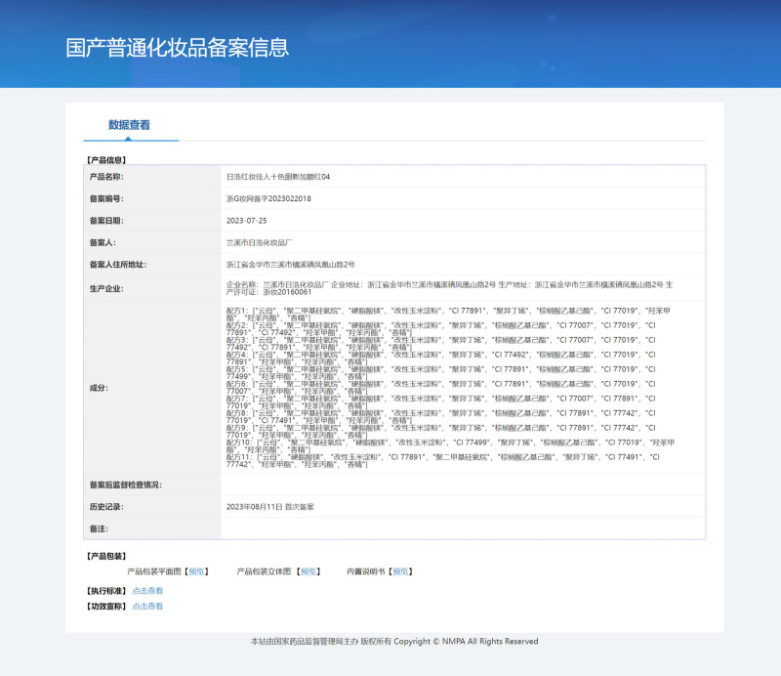This screenshot has width=781, height=676.
Task: Click the 产品包装立体图 label
Action: click(264, 571)
